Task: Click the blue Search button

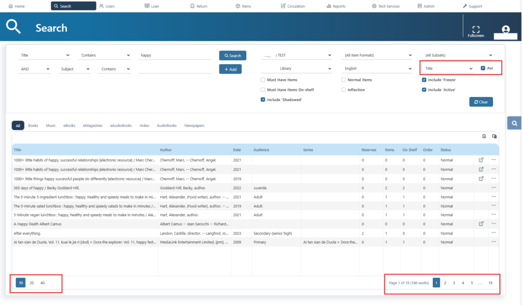Action: [x=232, y=56]
